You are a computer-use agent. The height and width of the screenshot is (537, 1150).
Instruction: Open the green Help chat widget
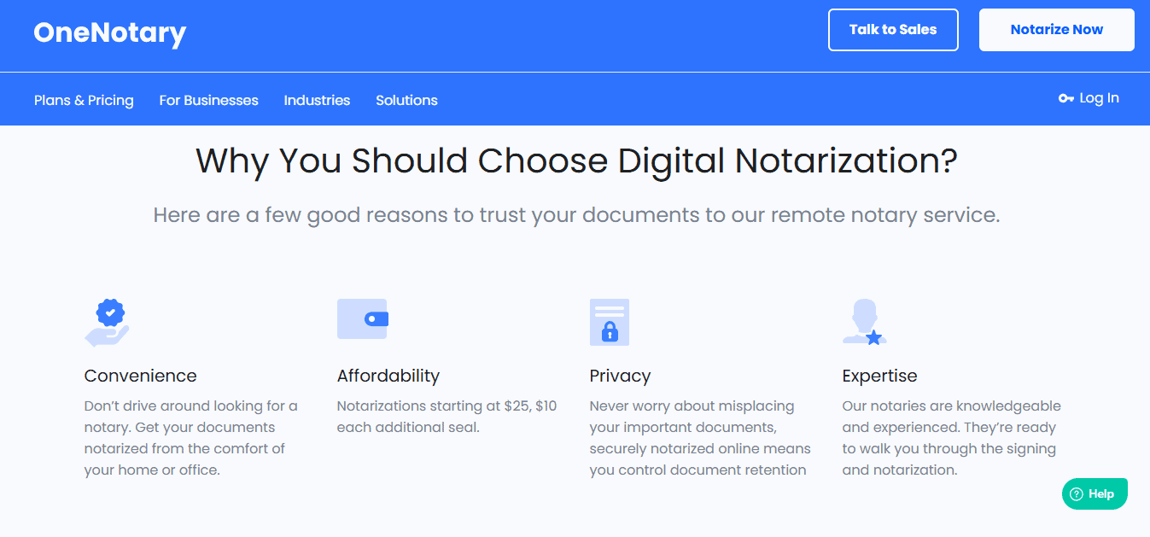click(1095, 493)
